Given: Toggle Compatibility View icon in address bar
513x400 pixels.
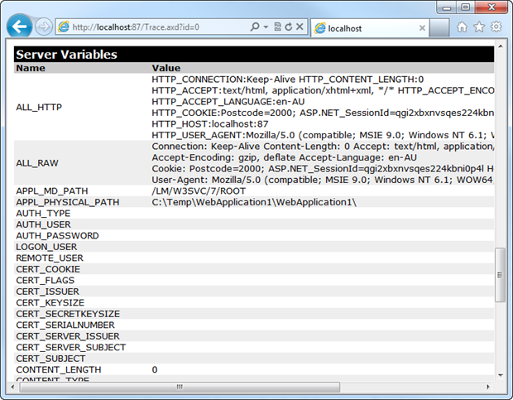Looking at the screenshot, I should (x=277, y=27).
